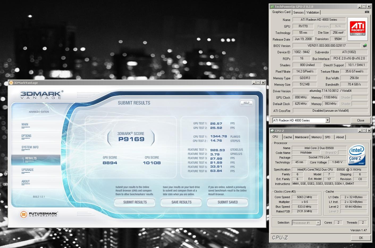Click the FEATURE TEST 6 value 63.84
Image resolution: width=375 pixels, height=248 pixels.
[x=216, y=171]
